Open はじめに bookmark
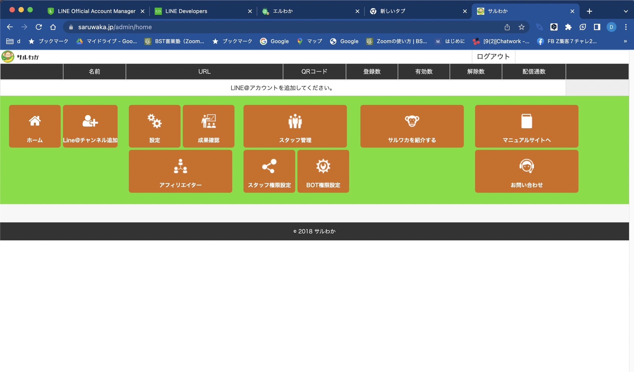Image resolution: width=634 pixels, height=372 pixels. [450, 41]
